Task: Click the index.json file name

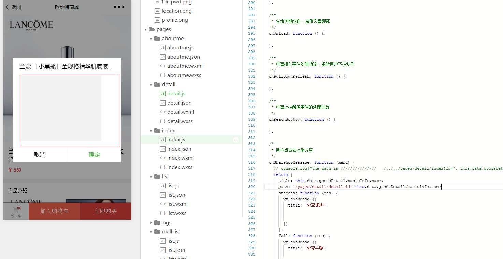Action: click(179, 149)
